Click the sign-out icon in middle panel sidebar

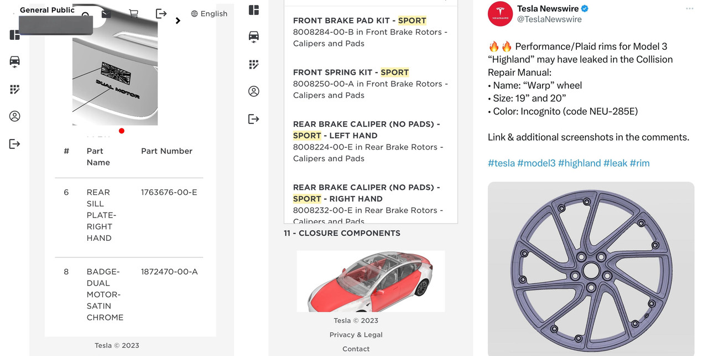click(254, 119)
